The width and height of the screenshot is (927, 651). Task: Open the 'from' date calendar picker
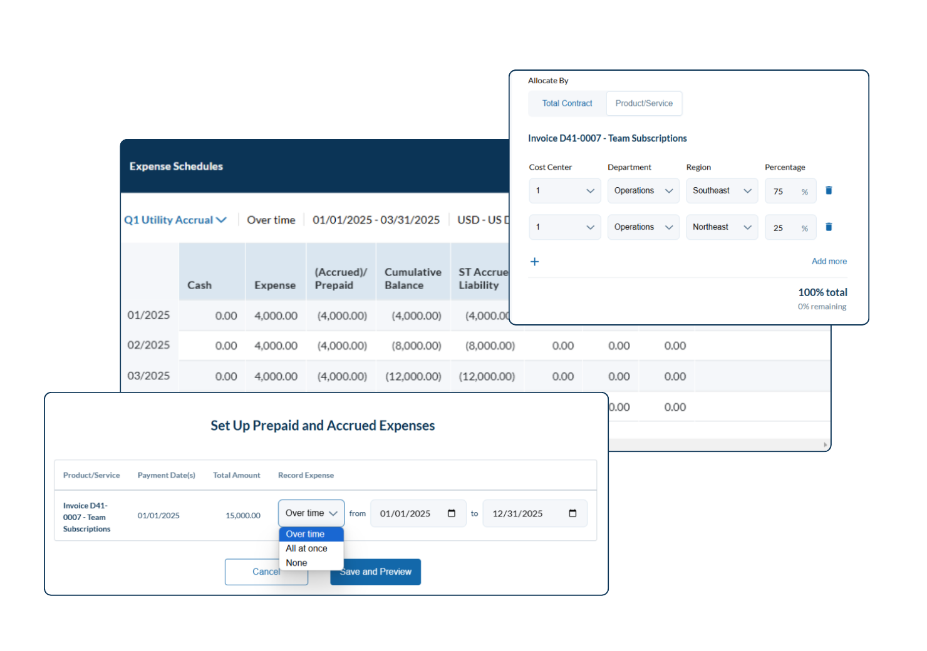tap(452, 513)
